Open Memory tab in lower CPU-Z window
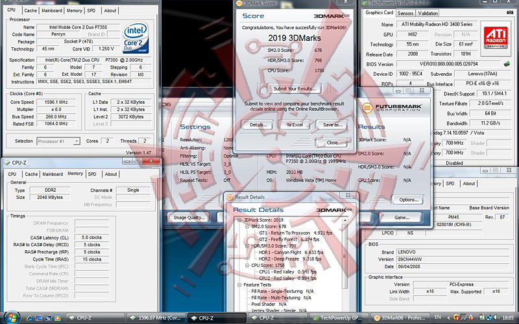519x324 pixels. (75, 174)
